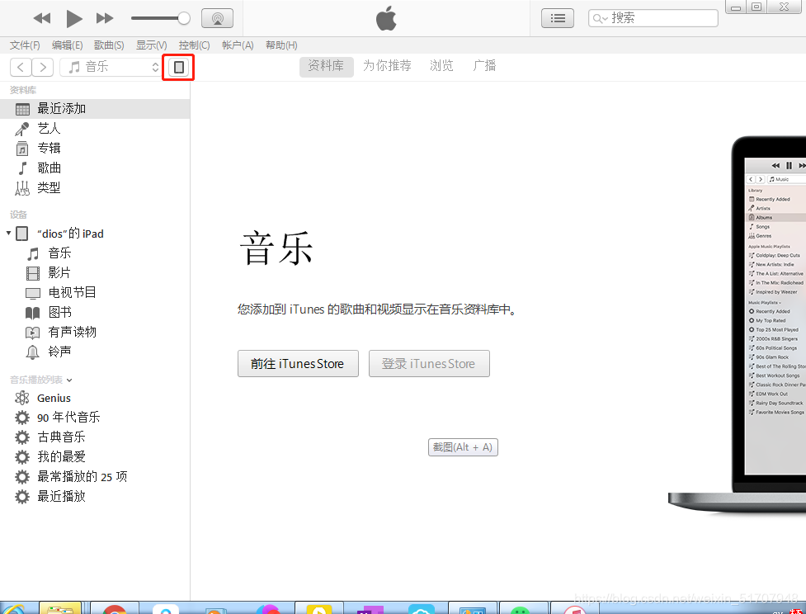Switch to the 浏览 tab
This screenshot has width=806, height=614.
(441, 66)
